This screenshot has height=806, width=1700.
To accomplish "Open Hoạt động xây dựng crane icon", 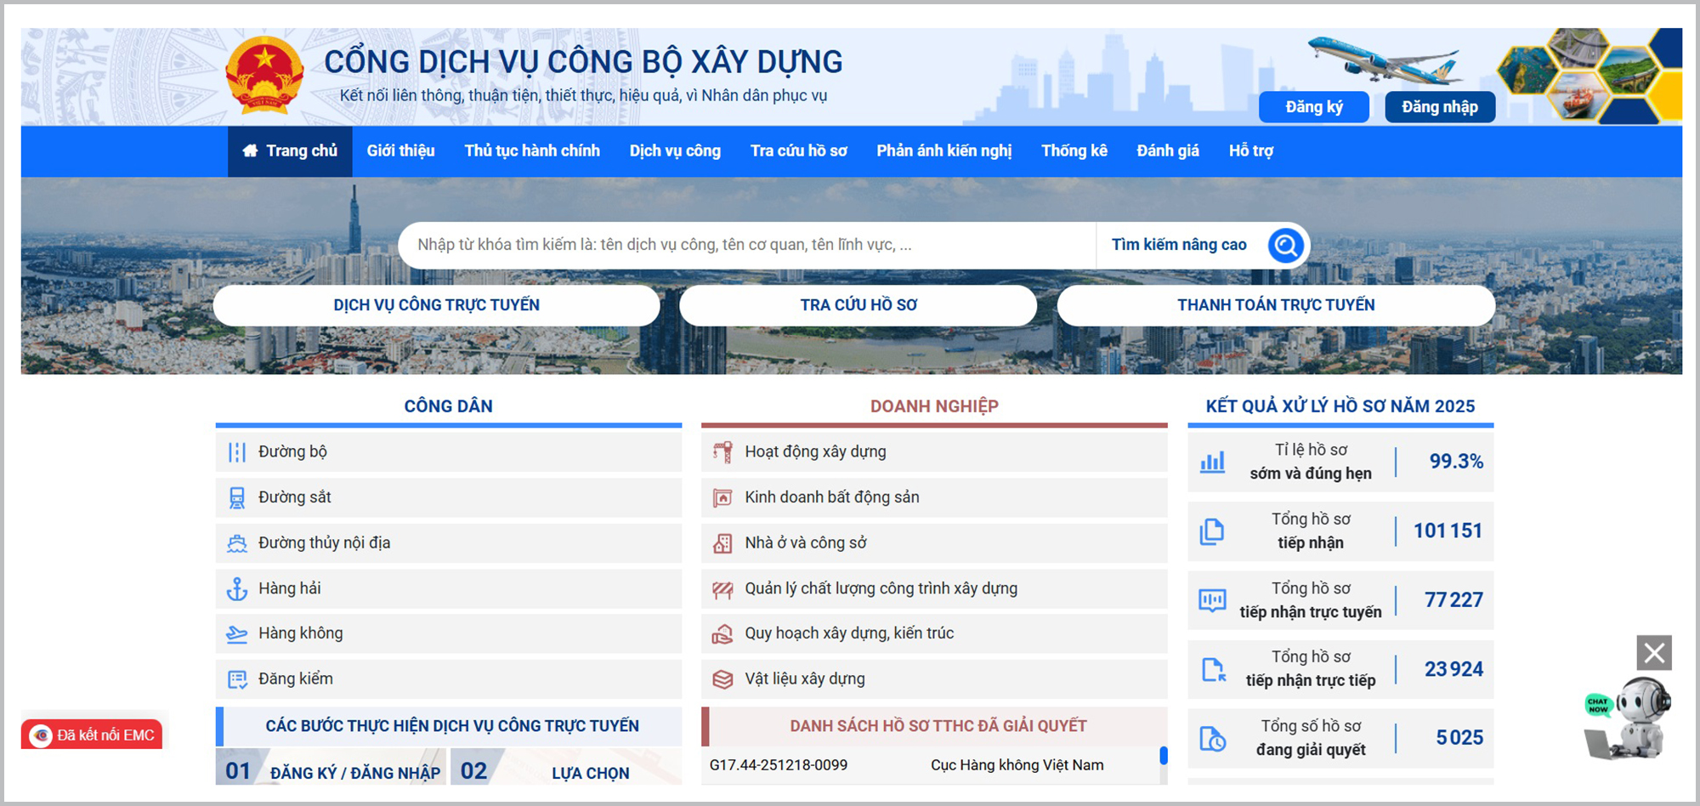I will pyautogui.click(x=722, y=451).
